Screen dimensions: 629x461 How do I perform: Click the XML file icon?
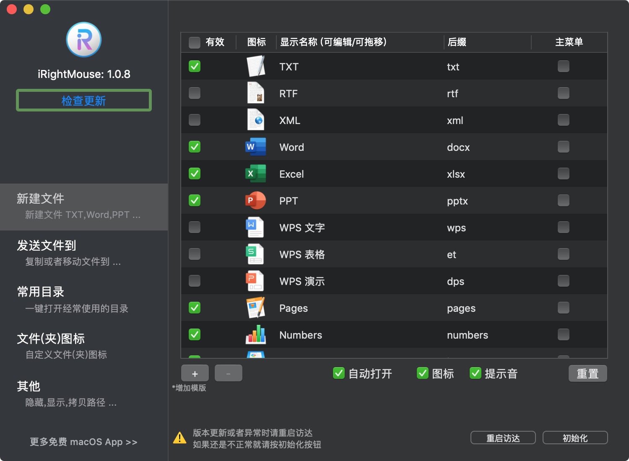256,120
